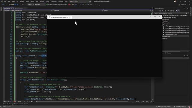192x108 pixels.
Task: Open the Tools menu
Action: point(47,1)
